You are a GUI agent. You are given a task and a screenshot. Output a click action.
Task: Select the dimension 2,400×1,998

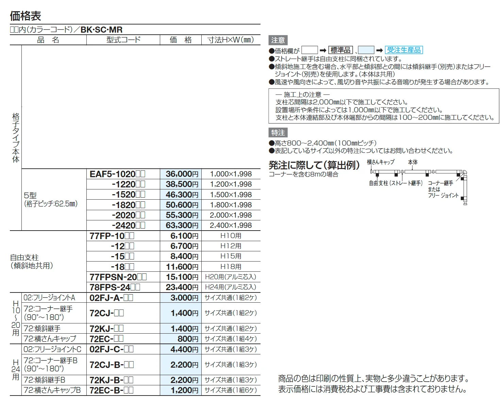tap(231, 225)
